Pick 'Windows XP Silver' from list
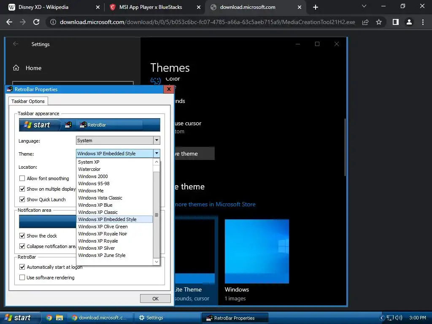 coord(114,248)
